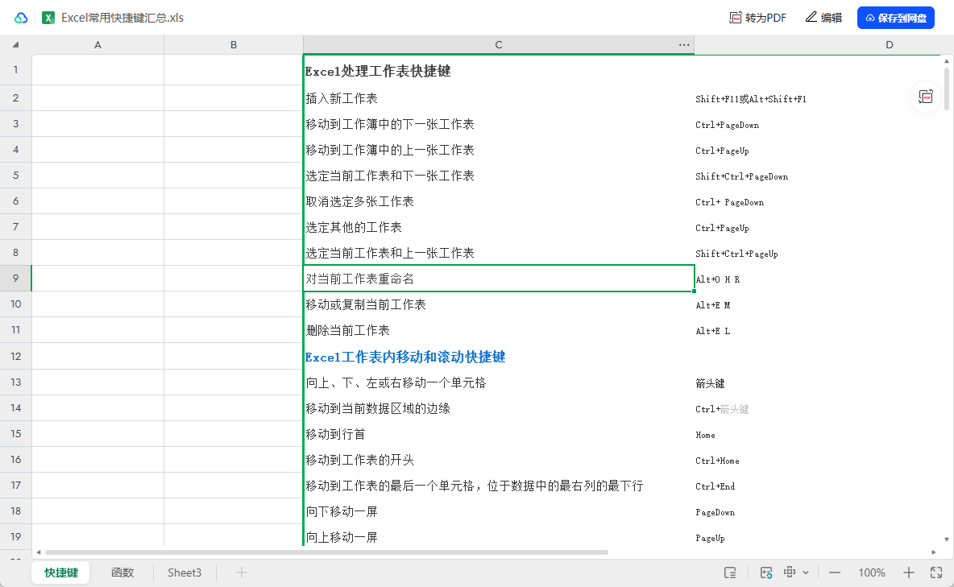The height and width of the screenshot is (587, 954).
Task: Click the floating PDF export icon on right
Action: click(x=927, y=97)
